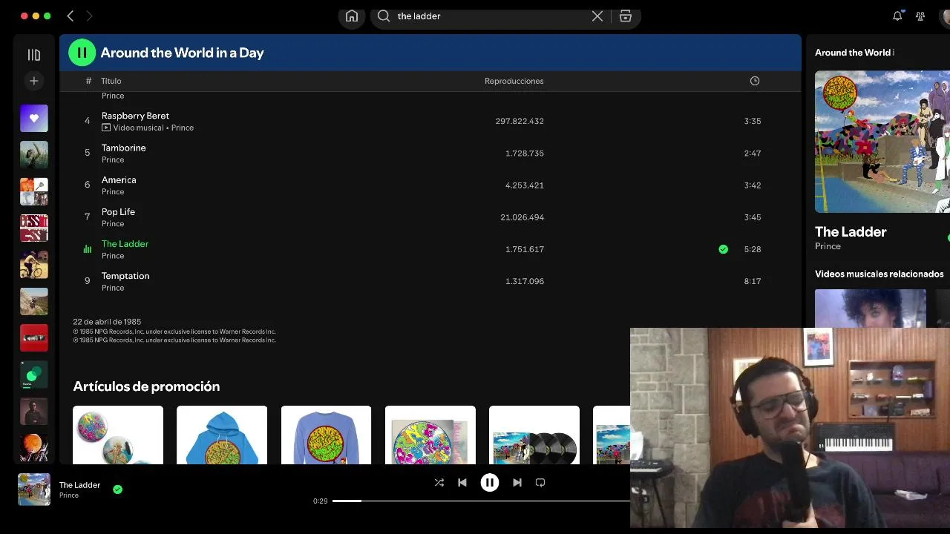Select the track 'America'
Viewport: 950px width, 534px height.
(x=119, y=179)
